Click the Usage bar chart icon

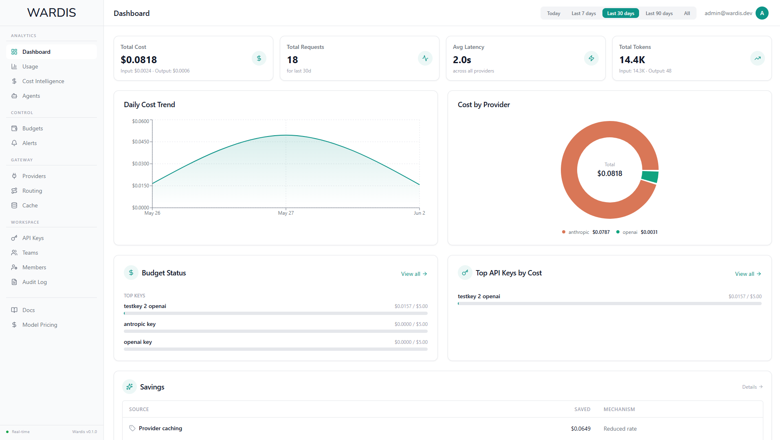[14, 66]
